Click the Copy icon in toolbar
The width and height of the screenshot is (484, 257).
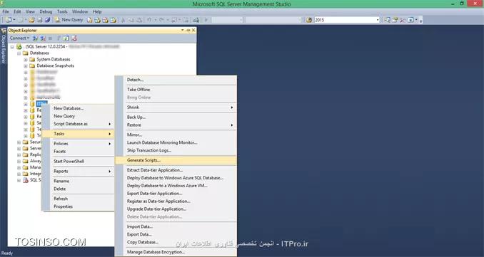point(131,20)
